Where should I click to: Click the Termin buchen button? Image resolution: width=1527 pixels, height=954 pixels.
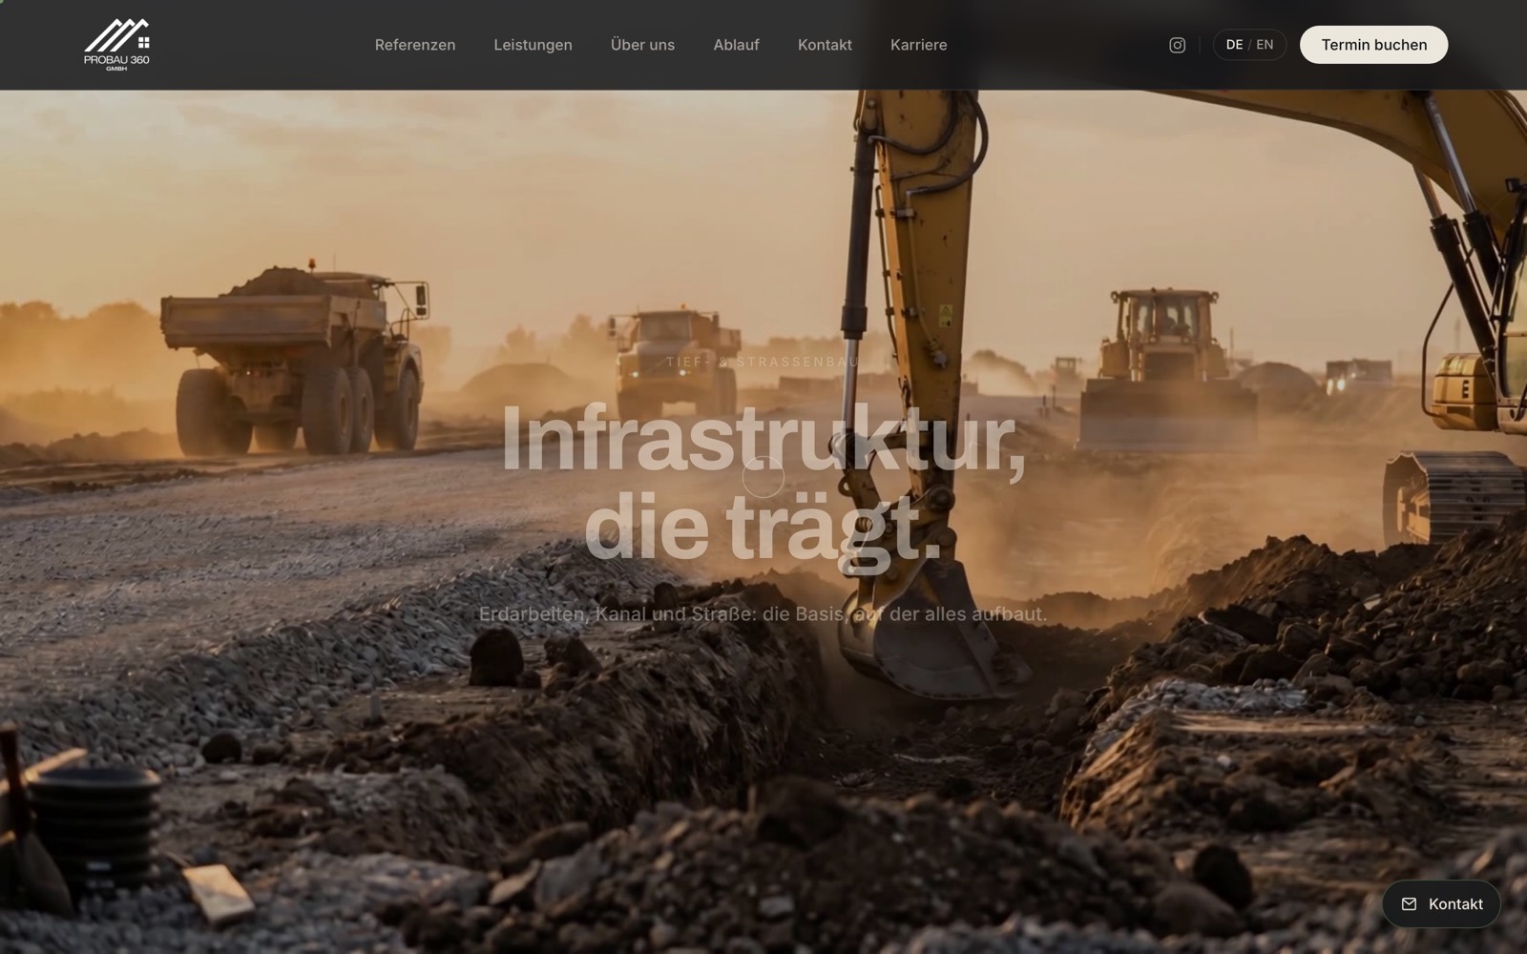(x=1373, y=45)
